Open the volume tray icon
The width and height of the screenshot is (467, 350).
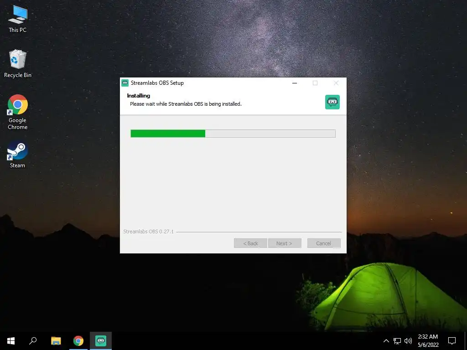[408, 341]
